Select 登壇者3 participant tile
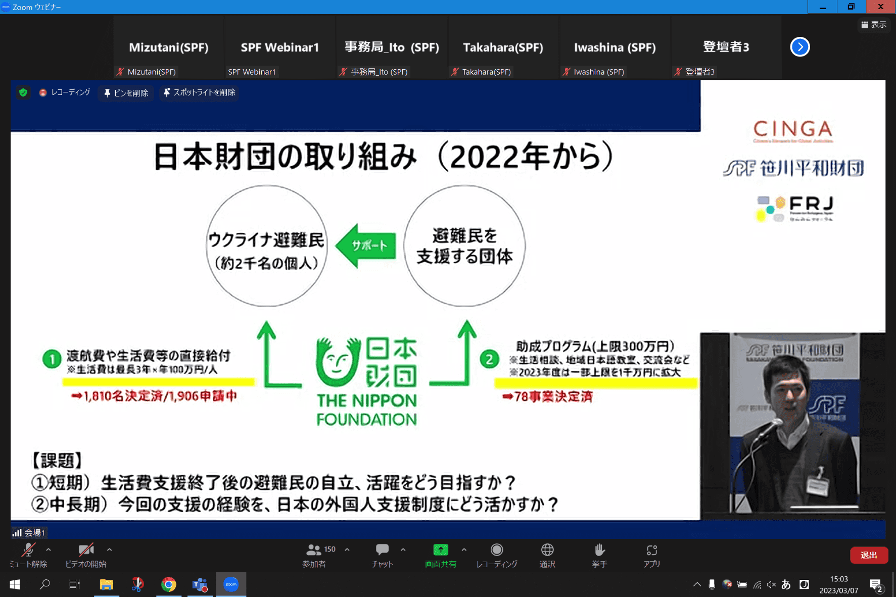Viewport: 896px width, 597px height. (x=726, y=47)
